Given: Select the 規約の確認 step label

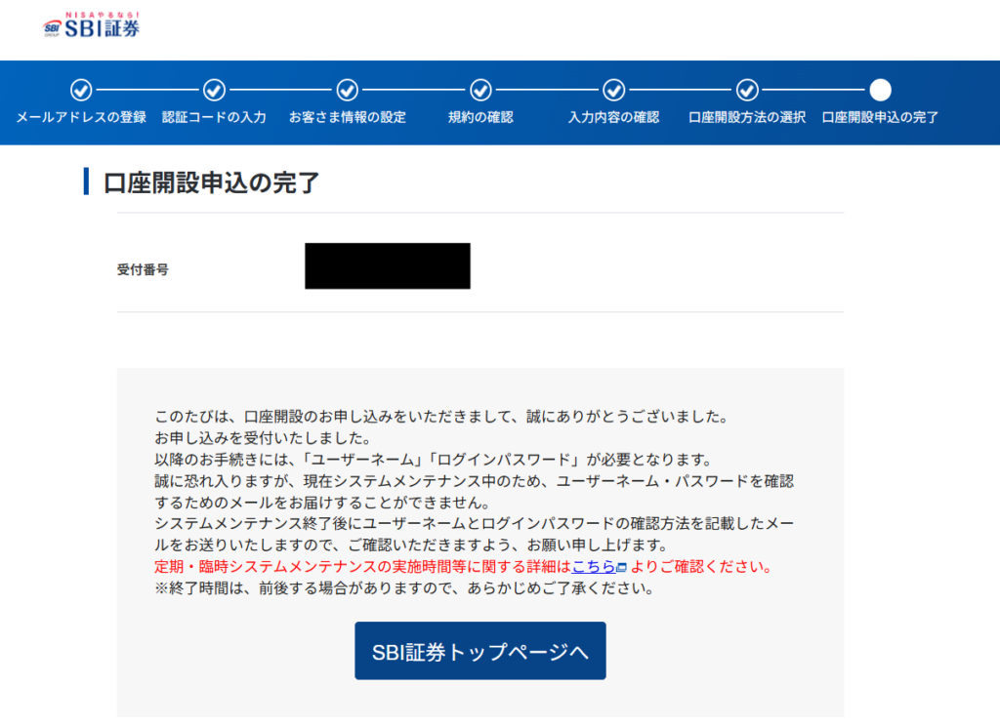Looking at the screenshot, I should [480, 117].
